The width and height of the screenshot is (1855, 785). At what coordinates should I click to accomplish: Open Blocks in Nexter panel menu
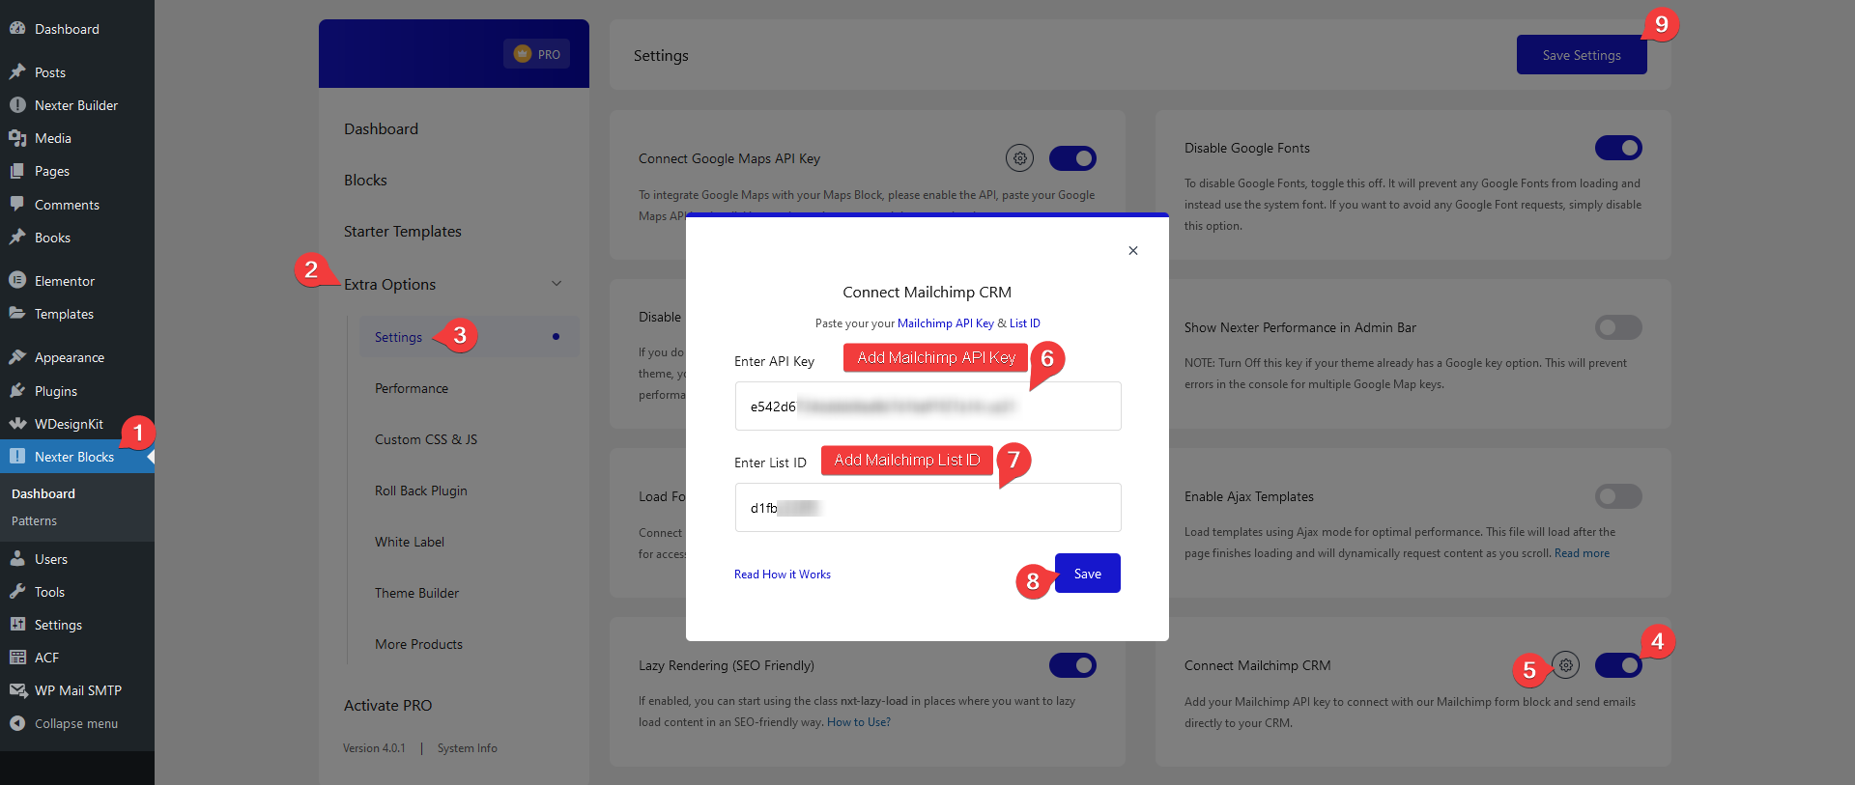tap(365, 180)
